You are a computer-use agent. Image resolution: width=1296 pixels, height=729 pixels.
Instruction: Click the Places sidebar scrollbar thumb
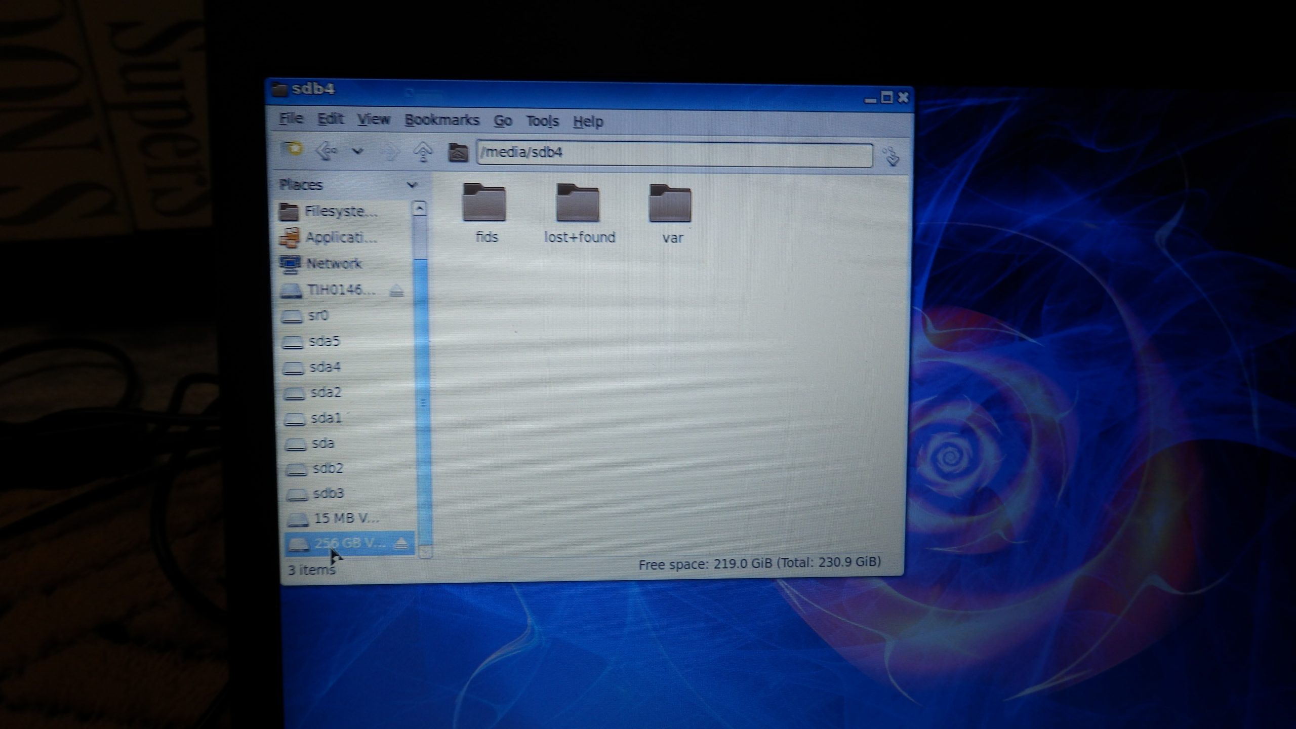[423, 402]
